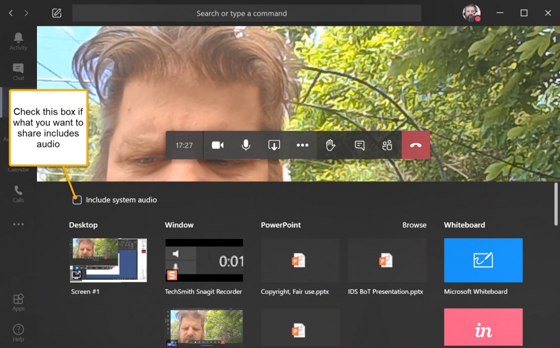Hang up the call
Image resolution: width=560 pixels, height=348 pixels.
[416, 145]
